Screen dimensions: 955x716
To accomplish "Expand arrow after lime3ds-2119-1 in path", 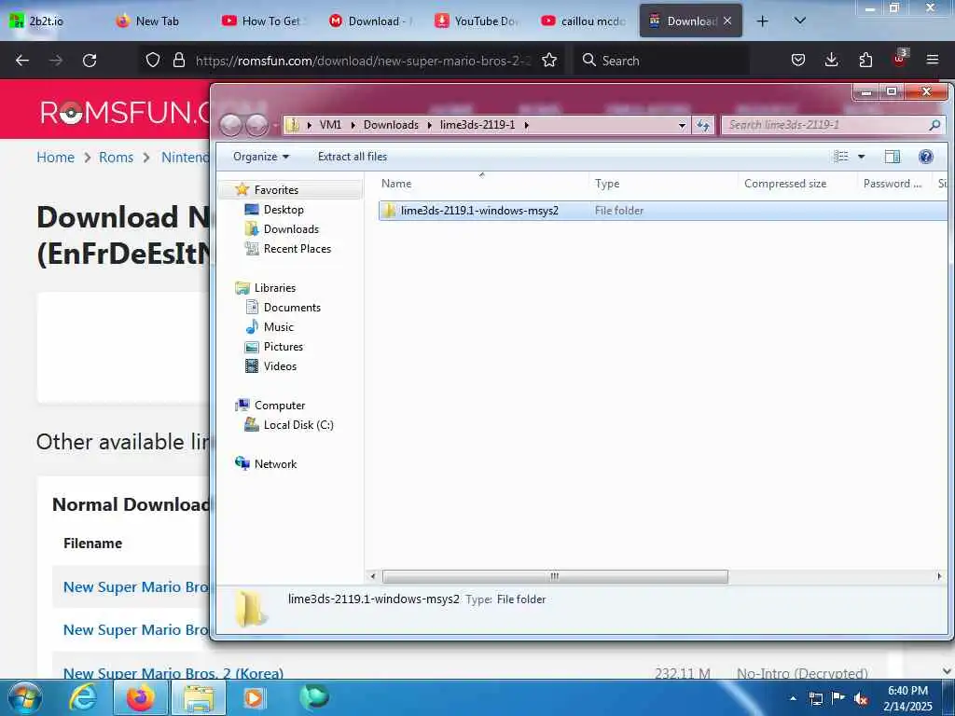I will (x=526, y=125).
